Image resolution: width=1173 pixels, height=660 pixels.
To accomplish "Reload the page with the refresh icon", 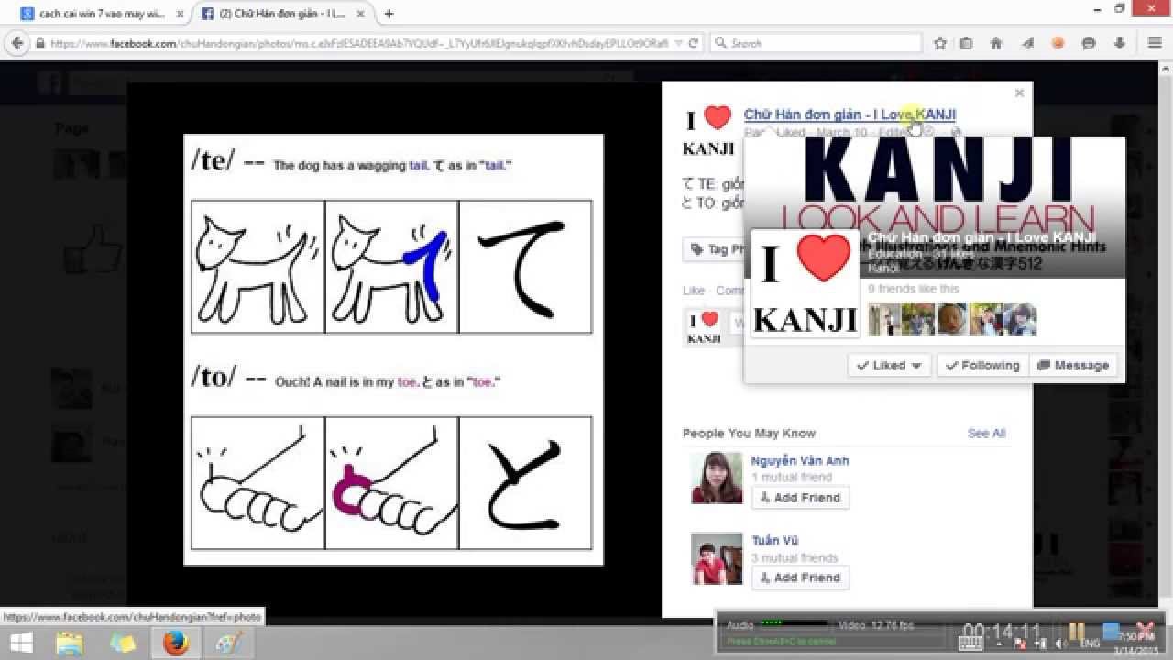I will 694,43.
